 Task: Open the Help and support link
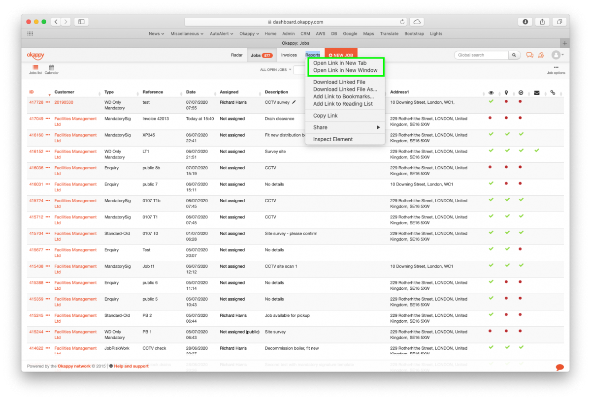click(x=131, y=366)
